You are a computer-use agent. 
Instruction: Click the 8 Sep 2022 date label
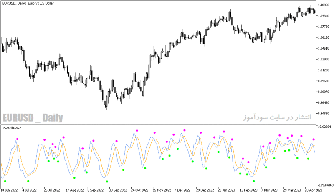tap(96, 190)
